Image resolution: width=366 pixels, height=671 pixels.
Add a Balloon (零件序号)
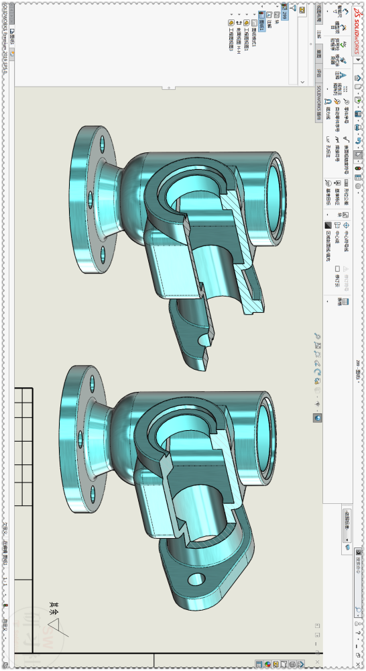pyautogui.click(x=347, y=111)
